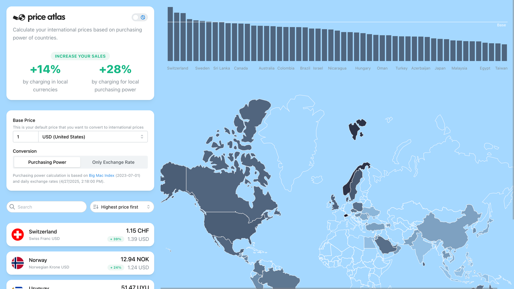Click the Switzerland flag icon

coord(18,235)
